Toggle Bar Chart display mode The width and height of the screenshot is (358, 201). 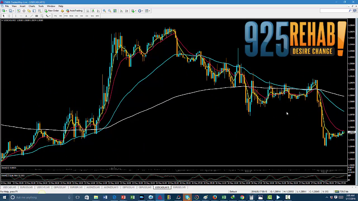(x=88, y=11)
